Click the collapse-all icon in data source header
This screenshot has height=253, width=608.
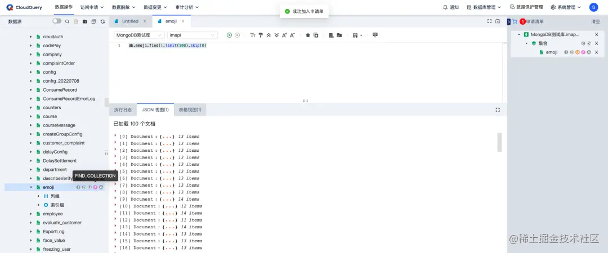click(x=93, y=22)
